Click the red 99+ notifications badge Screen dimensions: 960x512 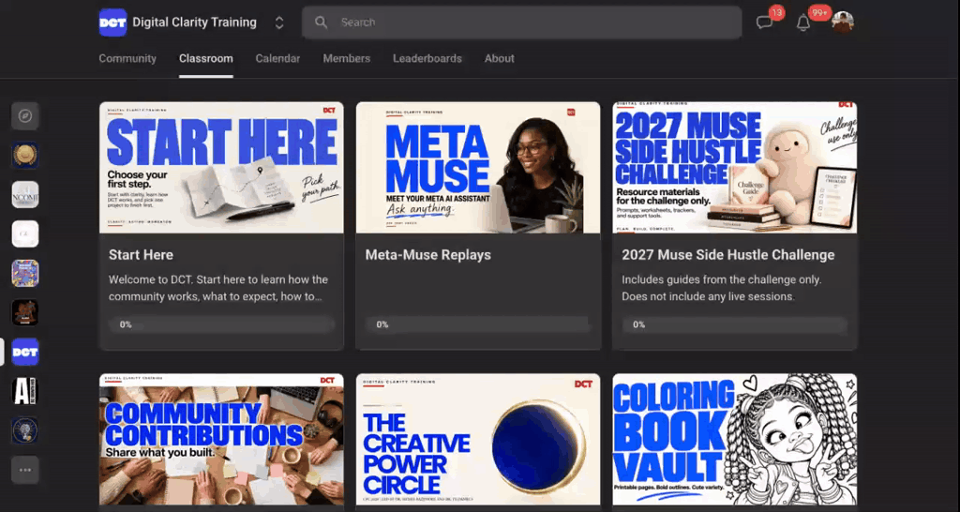pyautogui.click(x=819, y=12)
